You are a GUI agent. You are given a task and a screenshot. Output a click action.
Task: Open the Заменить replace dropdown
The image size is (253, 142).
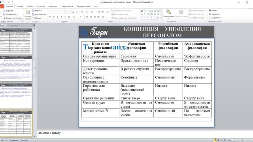221,14
